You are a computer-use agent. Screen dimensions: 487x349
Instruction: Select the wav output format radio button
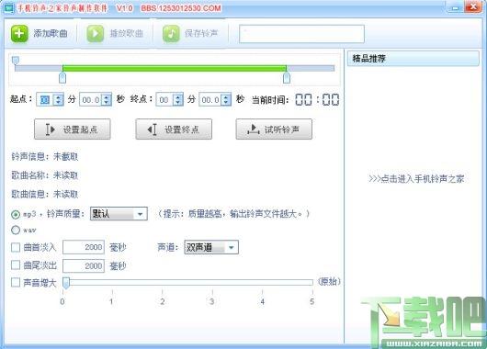pos(16,231)
